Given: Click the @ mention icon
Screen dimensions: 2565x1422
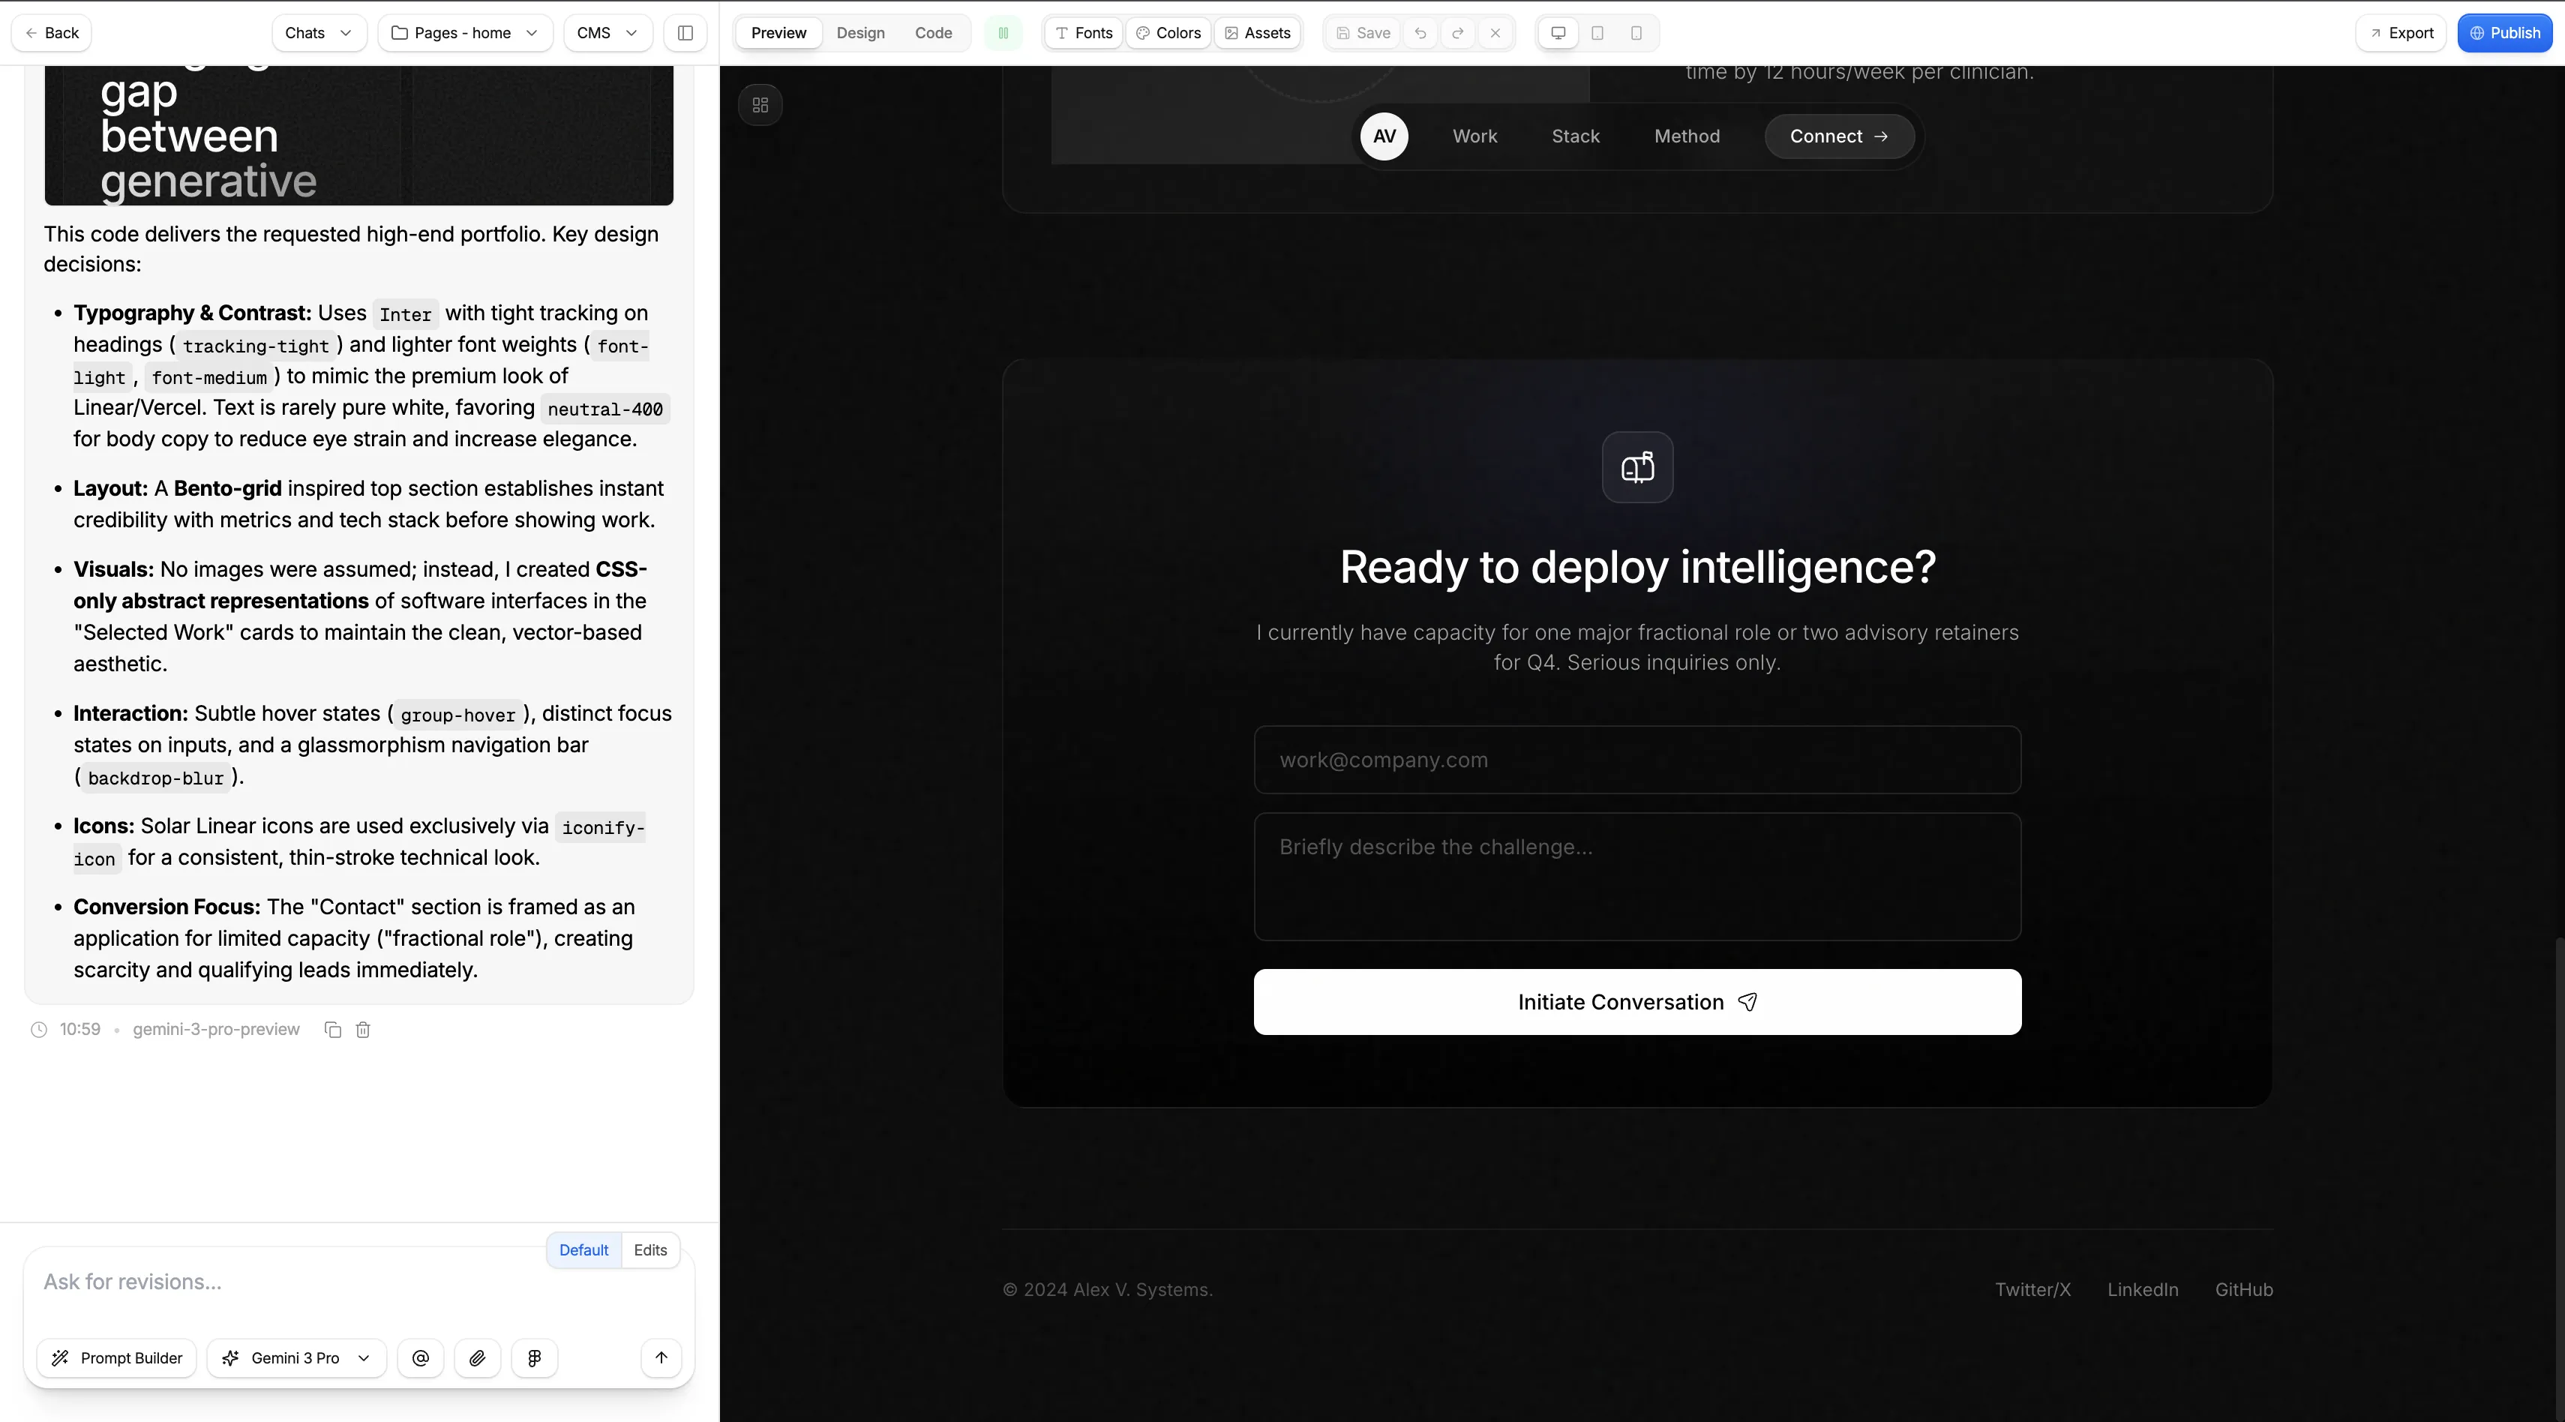Looking at the screenshot, I should pos(420,1358).
